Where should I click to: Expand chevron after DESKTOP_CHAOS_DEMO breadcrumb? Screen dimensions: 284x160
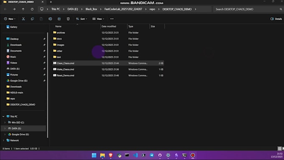point(195,9)
